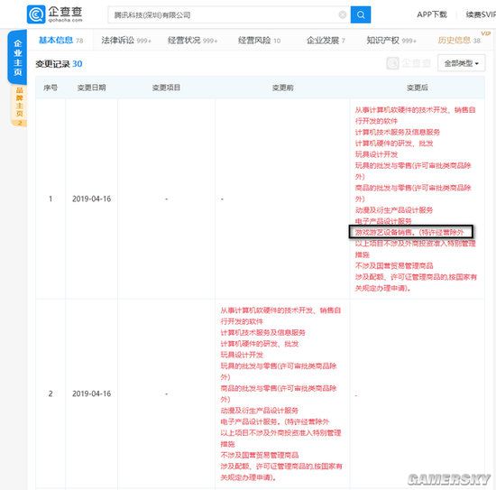The width and height of the screenshot is (496, 490).
Task: Open the 全部类型 filter dropdown
Action: (461, 63)
